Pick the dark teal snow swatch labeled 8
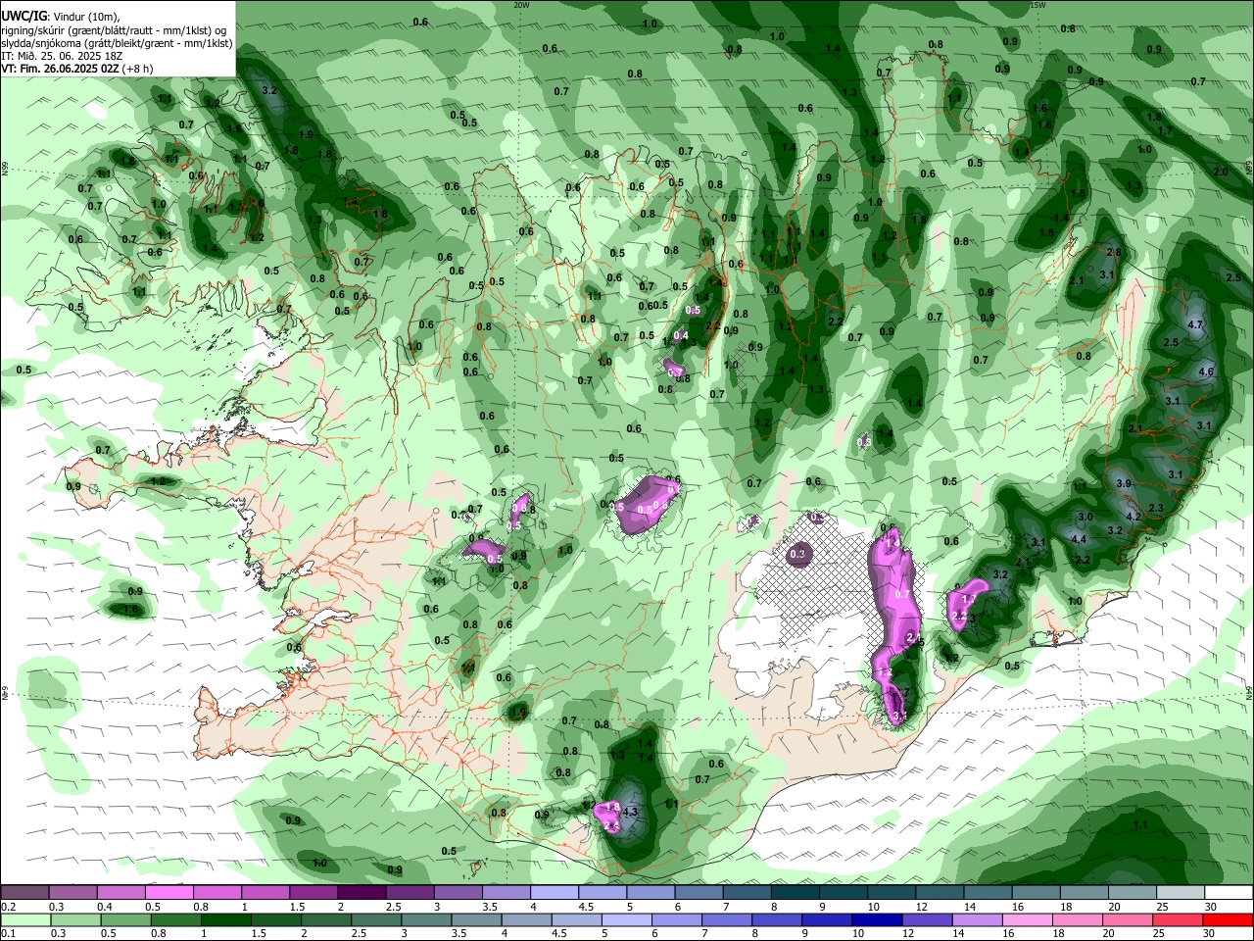Image resolution: width=1254 pixels, height=941 pixels. 795,893
